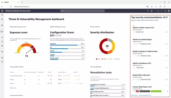The height and width of the screenshot is (98, 171).
Task: Toggle the Medium legend in Severity distribution
Action: 104,59
